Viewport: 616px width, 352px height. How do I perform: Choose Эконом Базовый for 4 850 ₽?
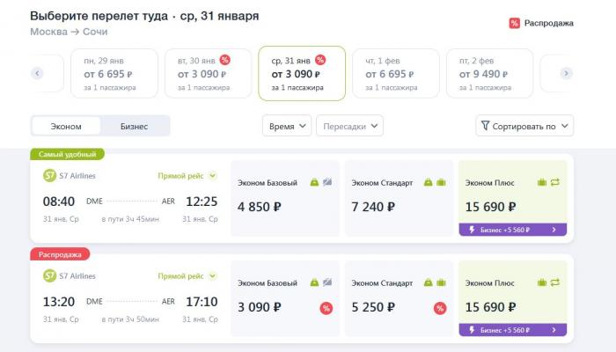[285, 198]
